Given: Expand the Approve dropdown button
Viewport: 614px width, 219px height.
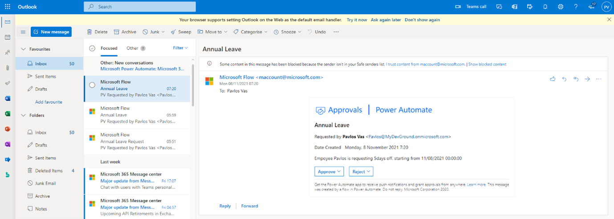Looking at the screenshot, I should pyautogui.click(x=329, y=171).
